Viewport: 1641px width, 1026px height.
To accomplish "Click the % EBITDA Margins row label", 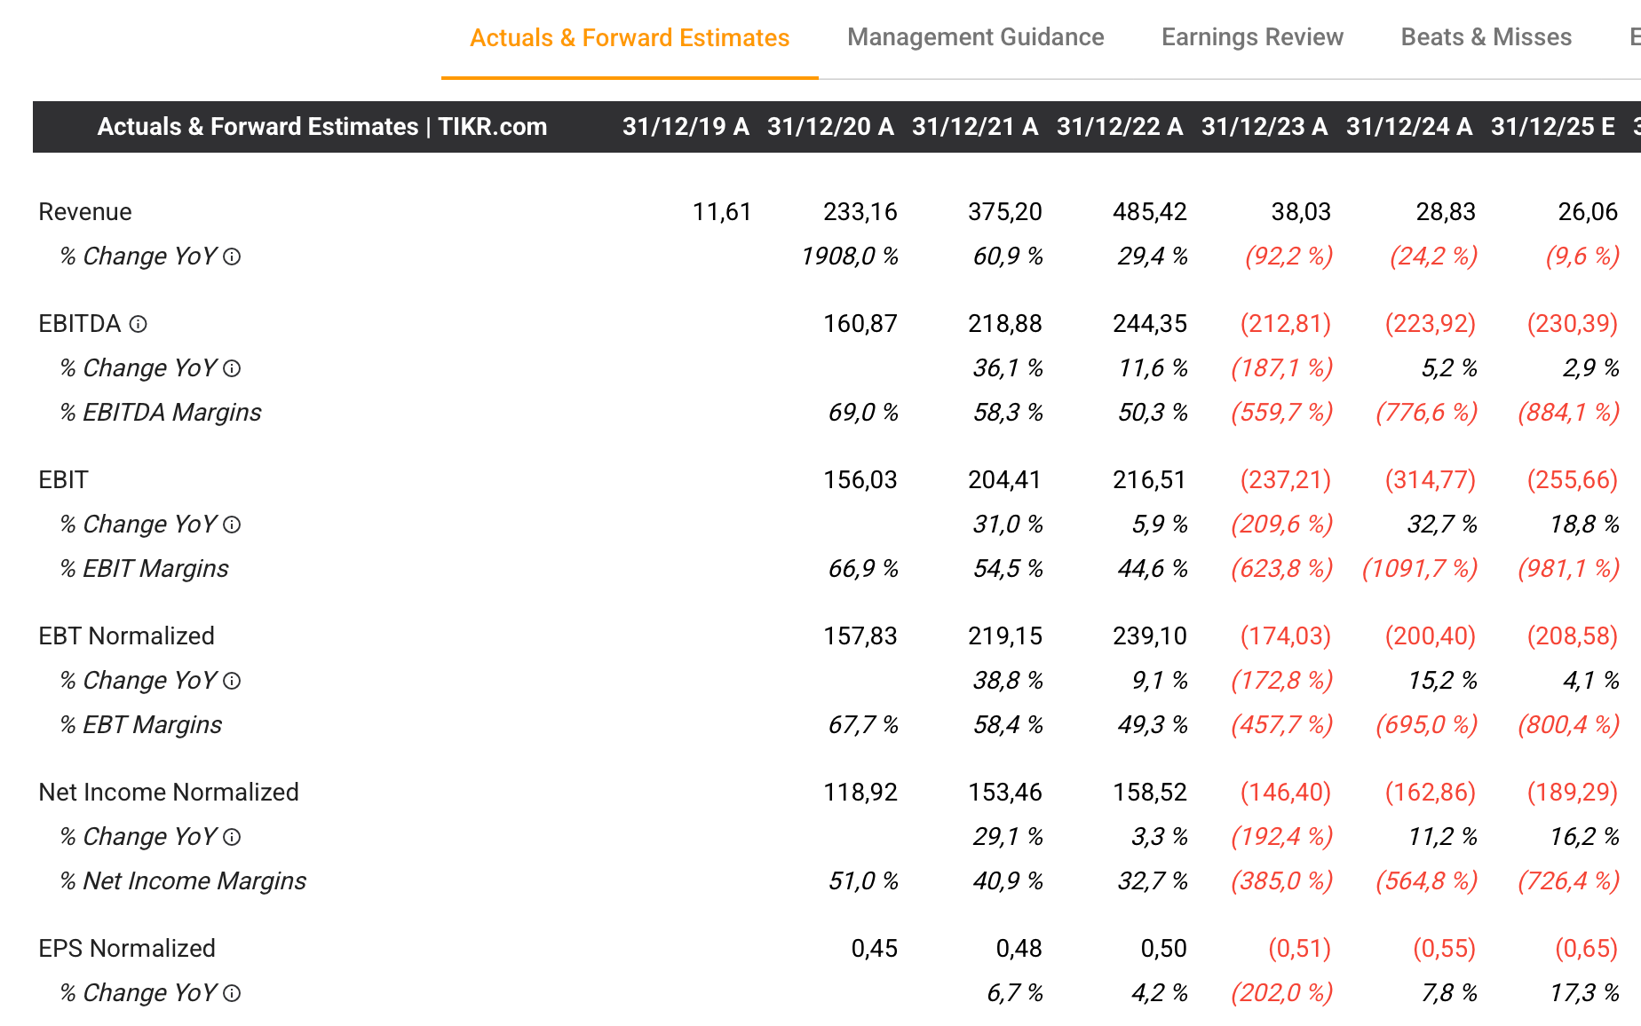I will pos(161,413).
